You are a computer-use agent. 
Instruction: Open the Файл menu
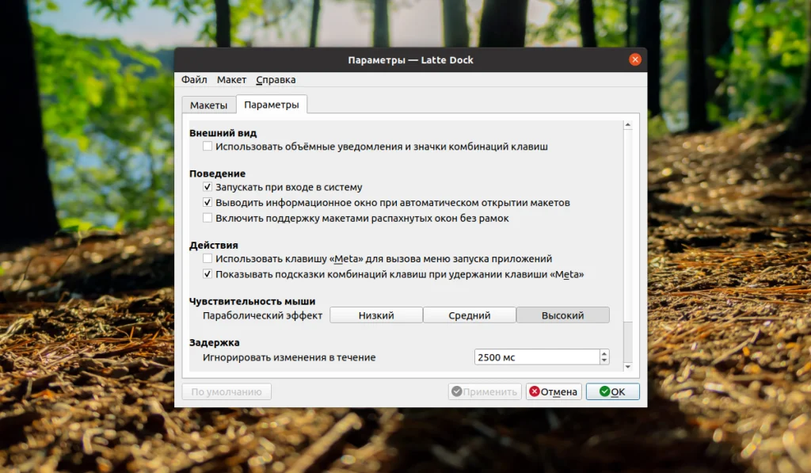tap(194, 79)
